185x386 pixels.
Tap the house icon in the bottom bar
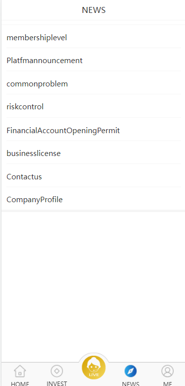coord(20,371)
